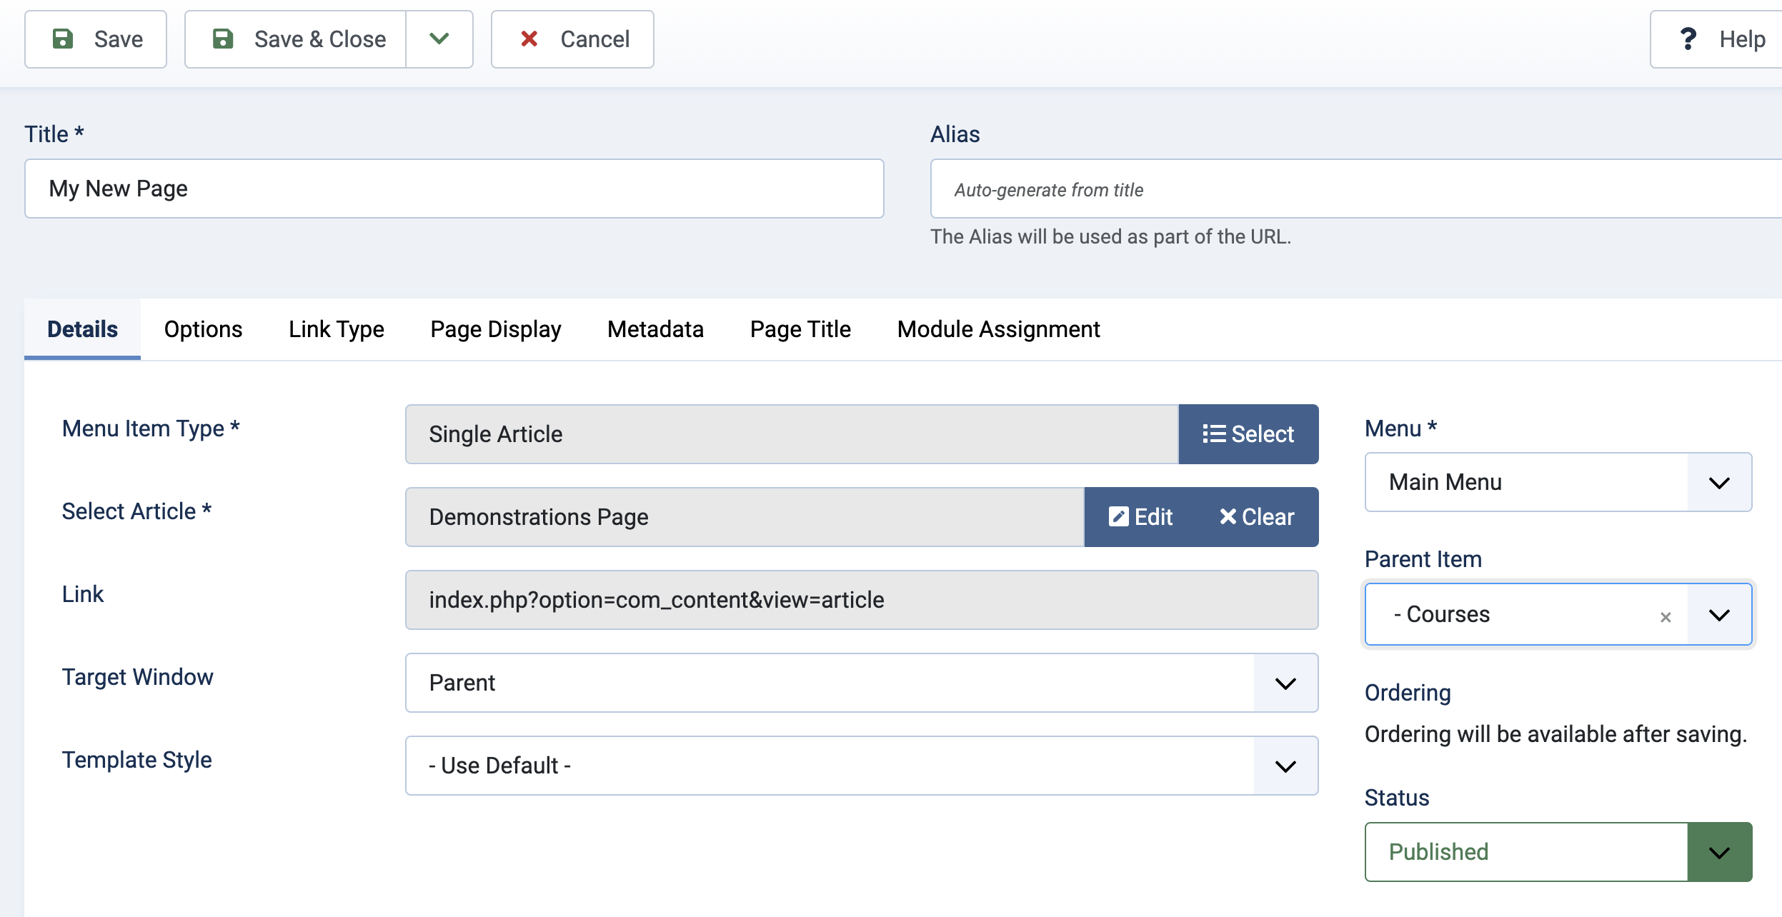Viewport: 1782px width, 917px height.
Task: Open the Page Title tab
Action: (x=800, y=329)
